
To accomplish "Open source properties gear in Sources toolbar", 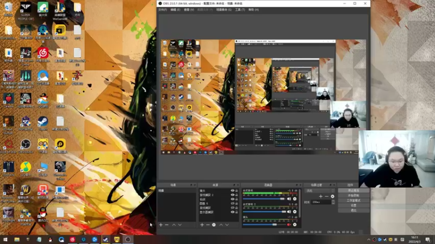I will (x=214, y=225).
